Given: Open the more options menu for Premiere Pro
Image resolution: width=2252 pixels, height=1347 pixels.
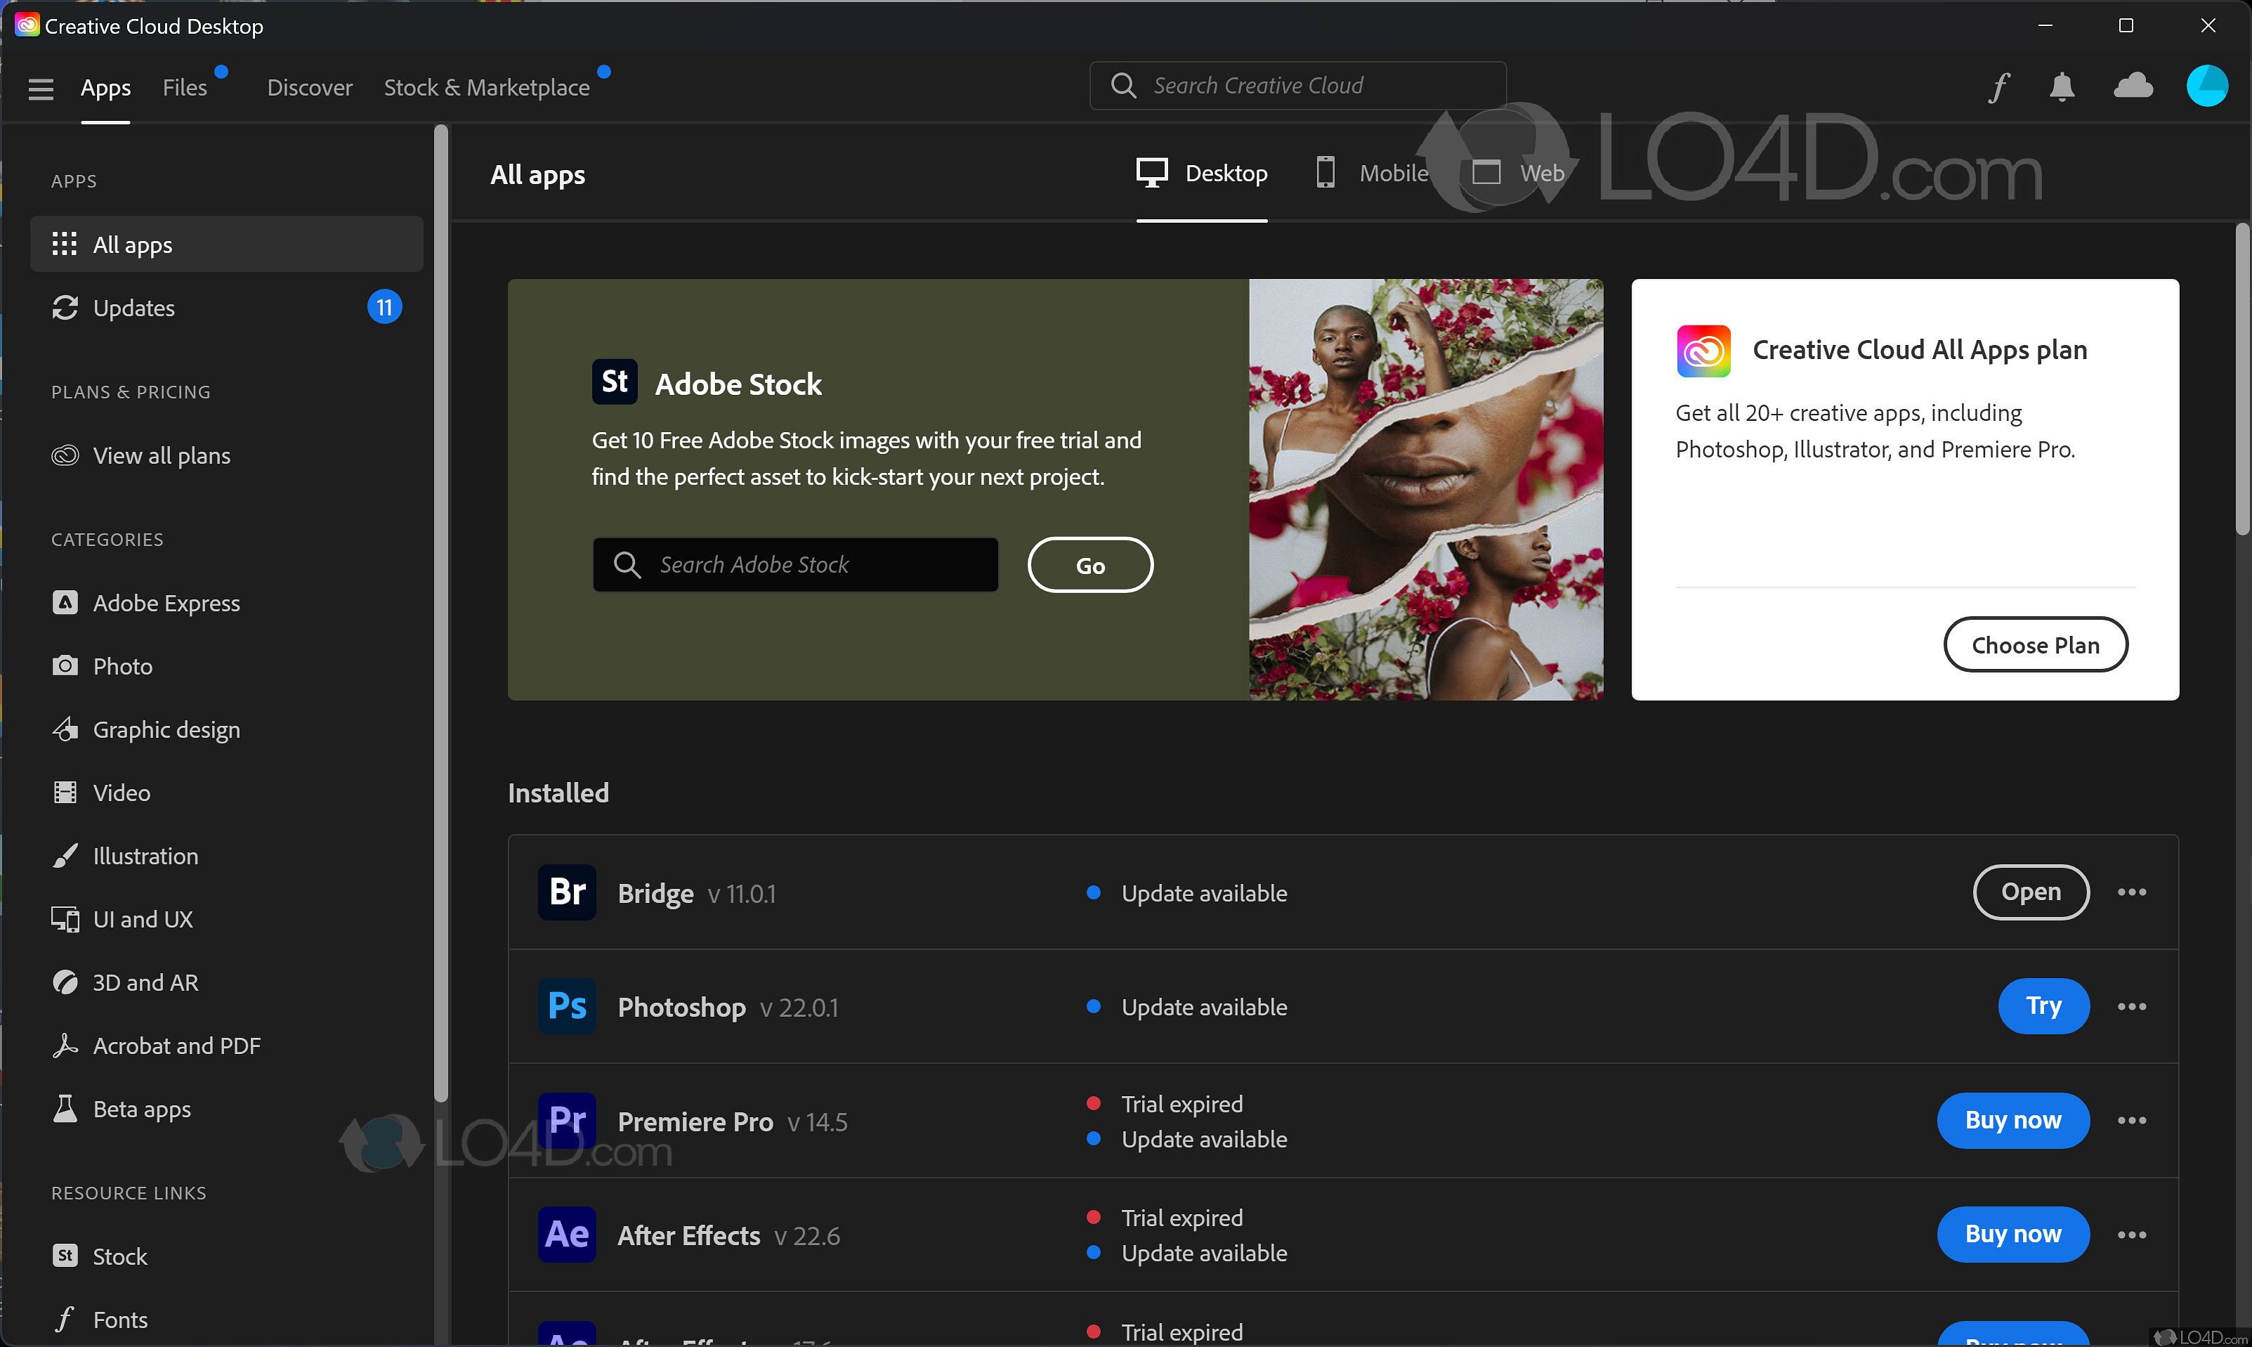Looking at the screenshot, I should (x=2132, y=1120).
